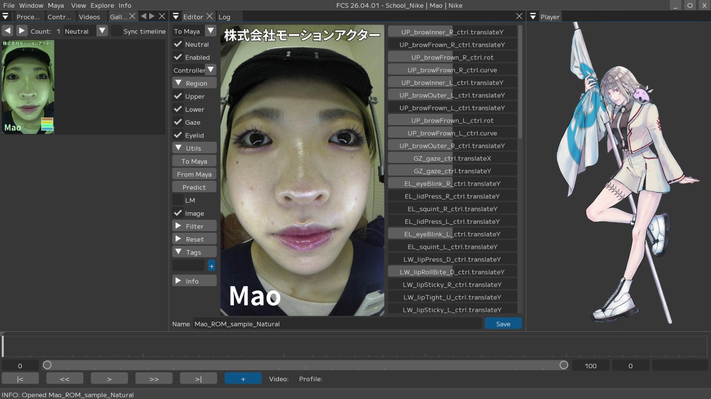
Task: Toggle the Sync timeline checkbox
Action: point(117,31)
